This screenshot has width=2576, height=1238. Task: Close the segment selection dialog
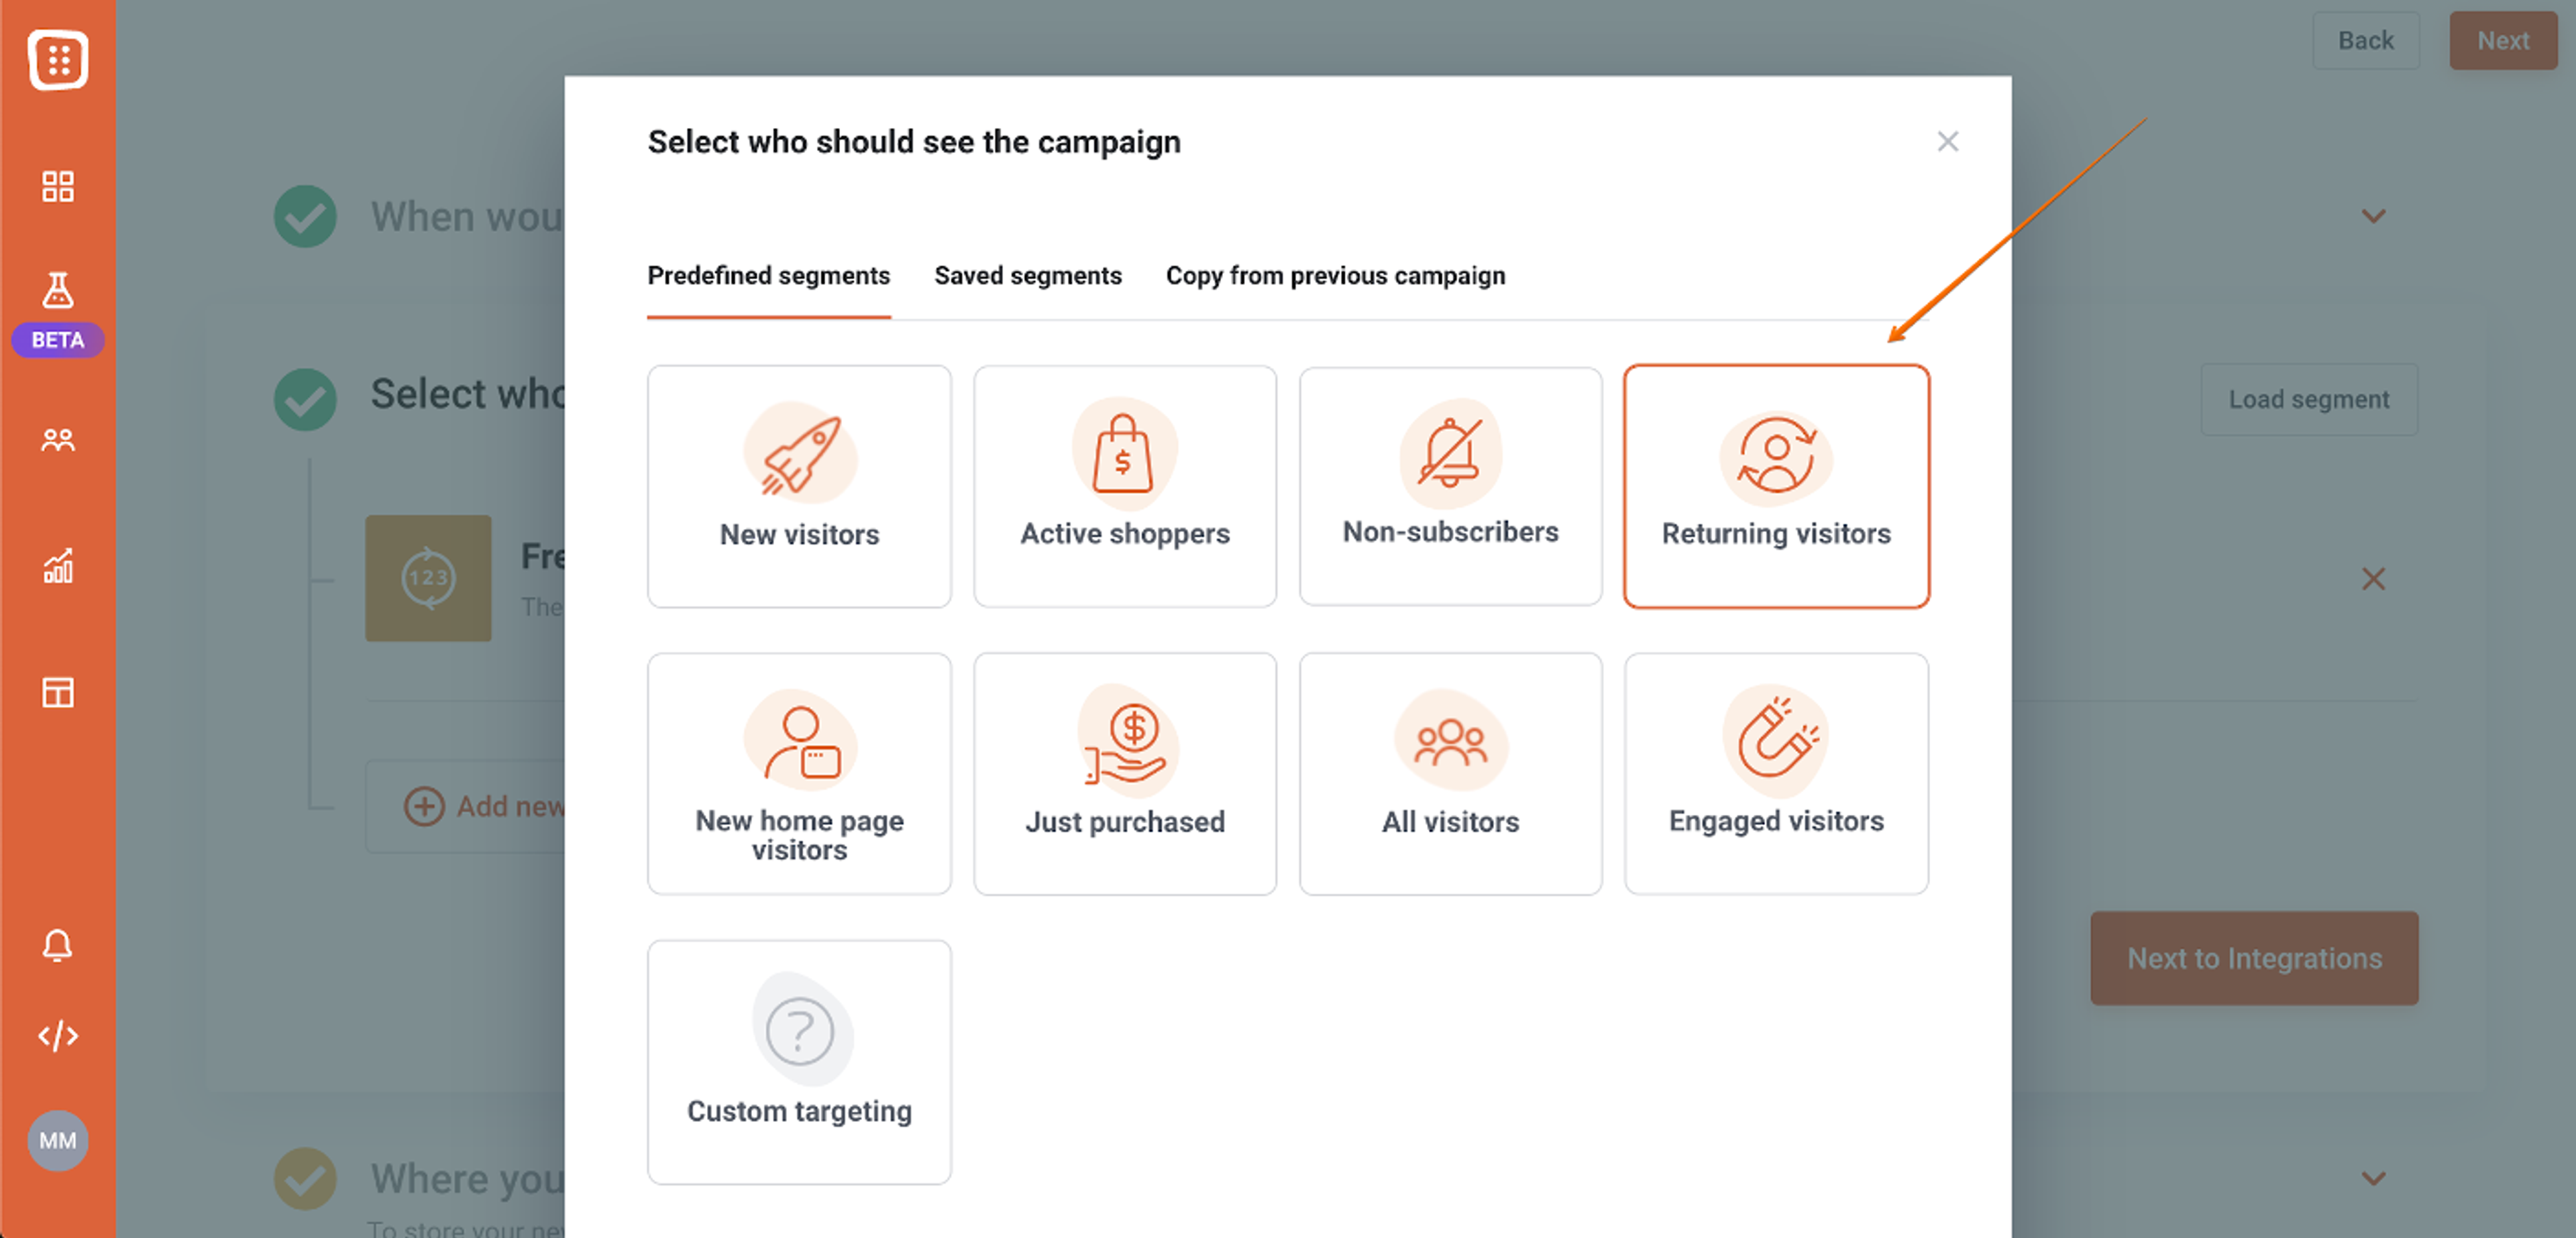point(1948,141)
